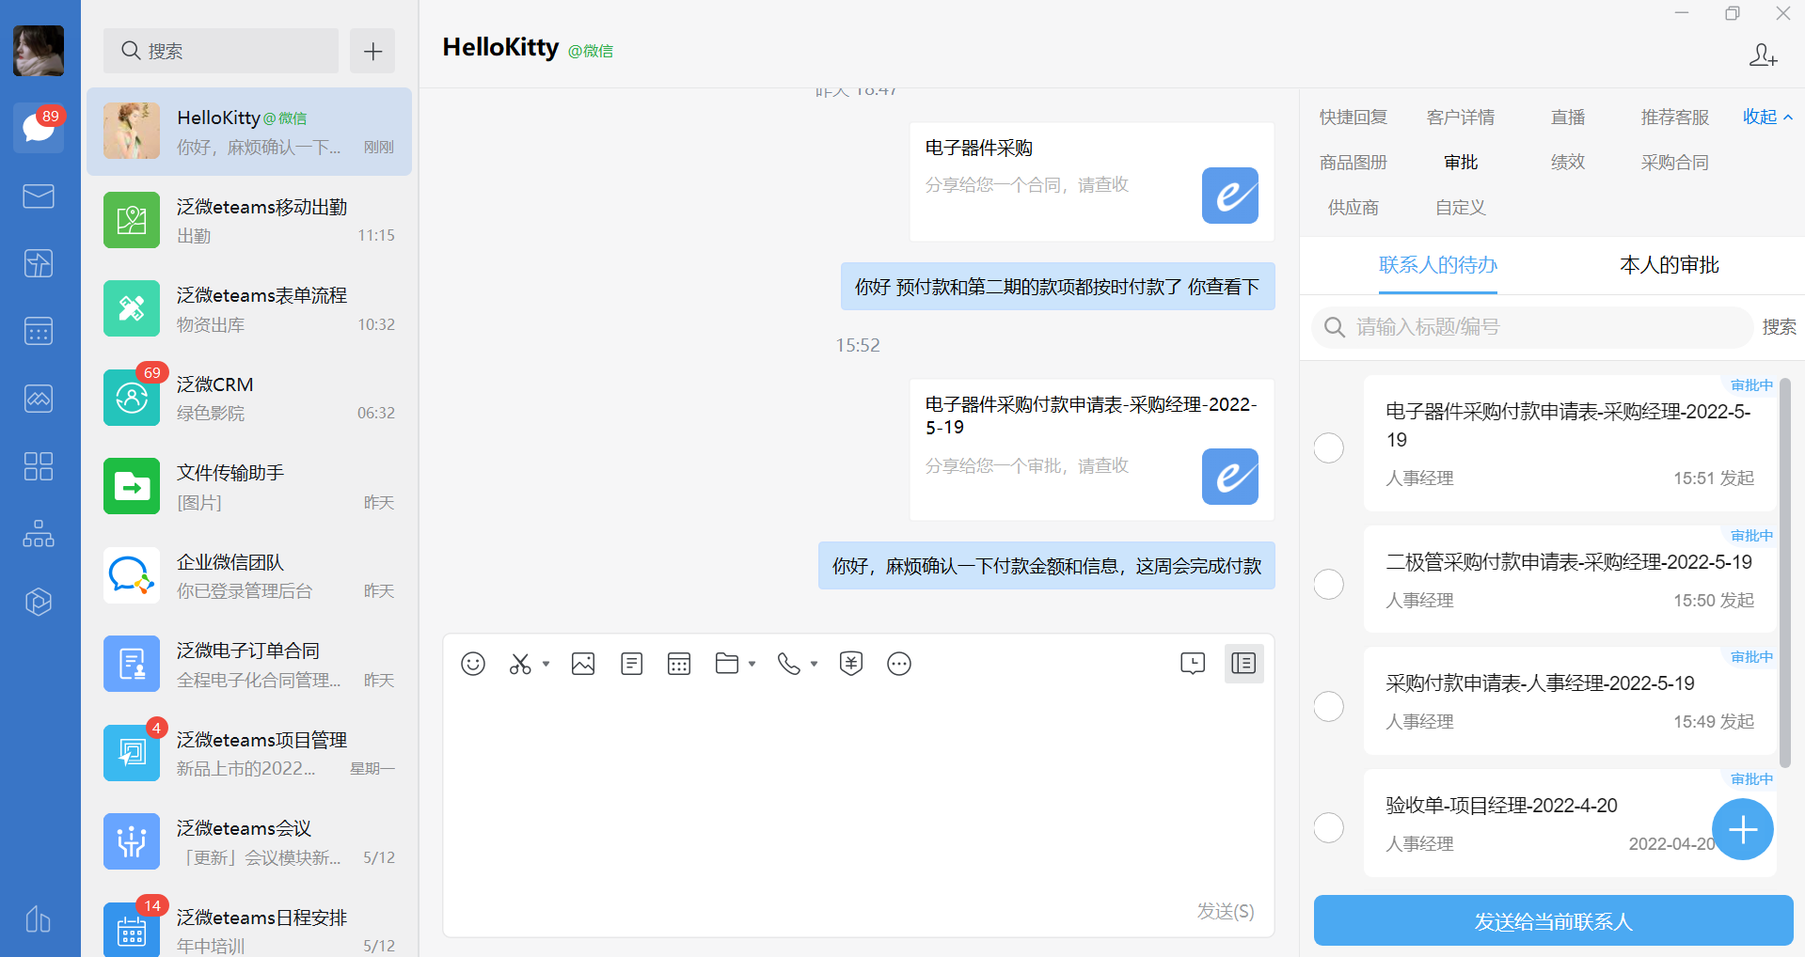This screenshot has width=1805, height=957.
Task: Open the 供应商 menu item
Action: [x=1354, y=207]
